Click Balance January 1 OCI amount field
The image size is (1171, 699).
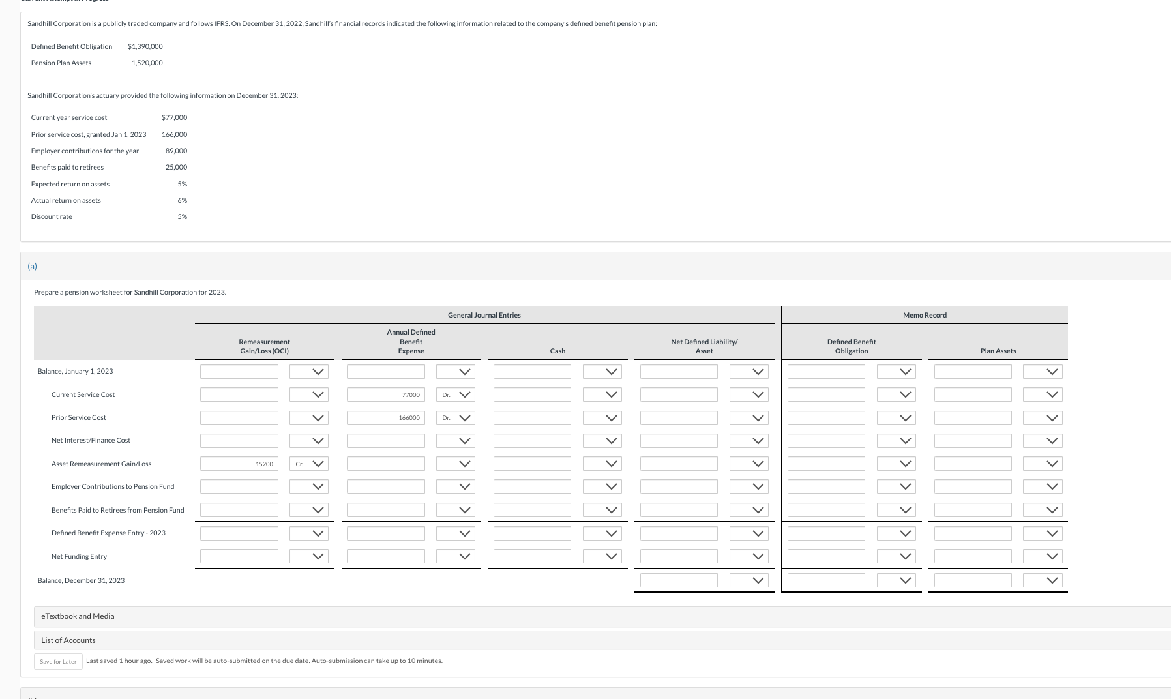click(x=239, y=372)
